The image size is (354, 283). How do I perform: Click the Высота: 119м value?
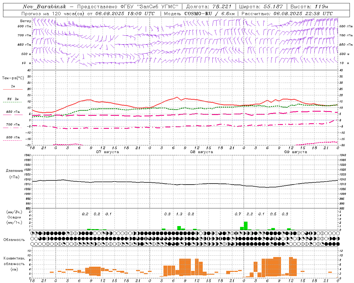pyautogui.click(x=309, y=7)
